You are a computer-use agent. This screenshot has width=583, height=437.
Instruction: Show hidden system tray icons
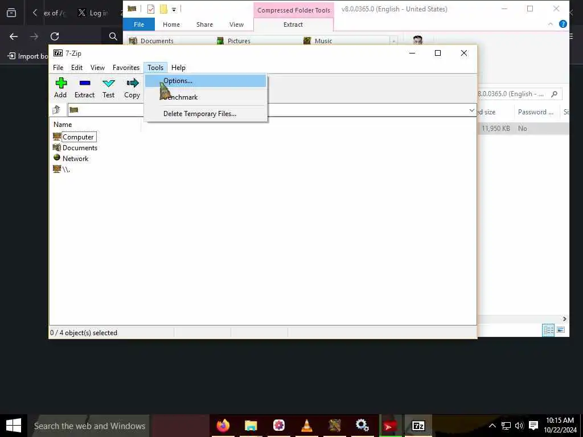click(492, 426)
